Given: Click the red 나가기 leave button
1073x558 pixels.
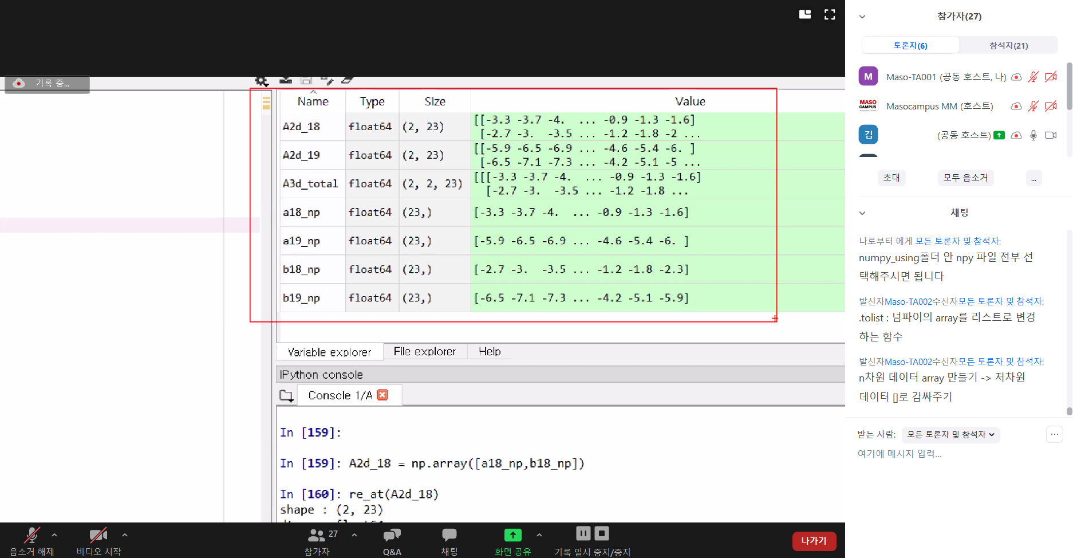Looking at the screenshot, I should pos(814,541).
